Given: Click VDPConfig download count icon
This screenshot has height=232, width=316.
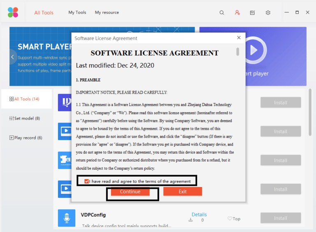Looking at the screenshot, I should click(191, 220).
